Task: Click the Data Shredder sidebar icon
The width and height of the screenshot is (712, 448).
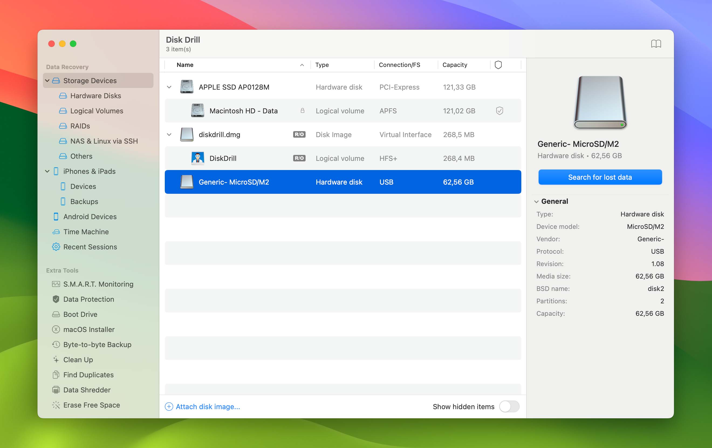Action: click(x=56, y=390)
